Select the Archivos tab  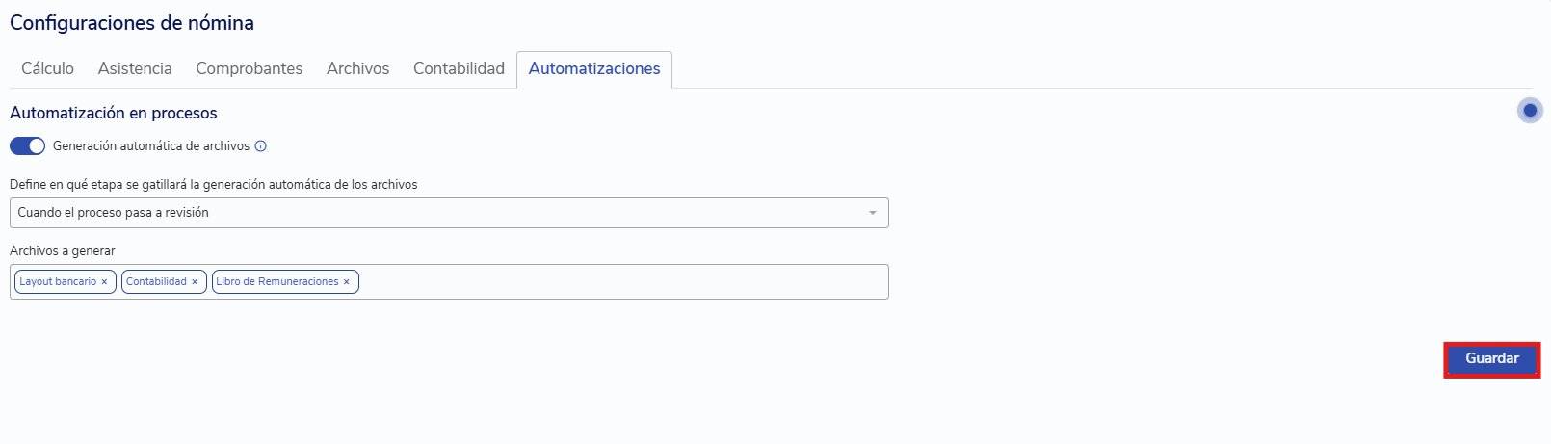(x=357, y=68)
